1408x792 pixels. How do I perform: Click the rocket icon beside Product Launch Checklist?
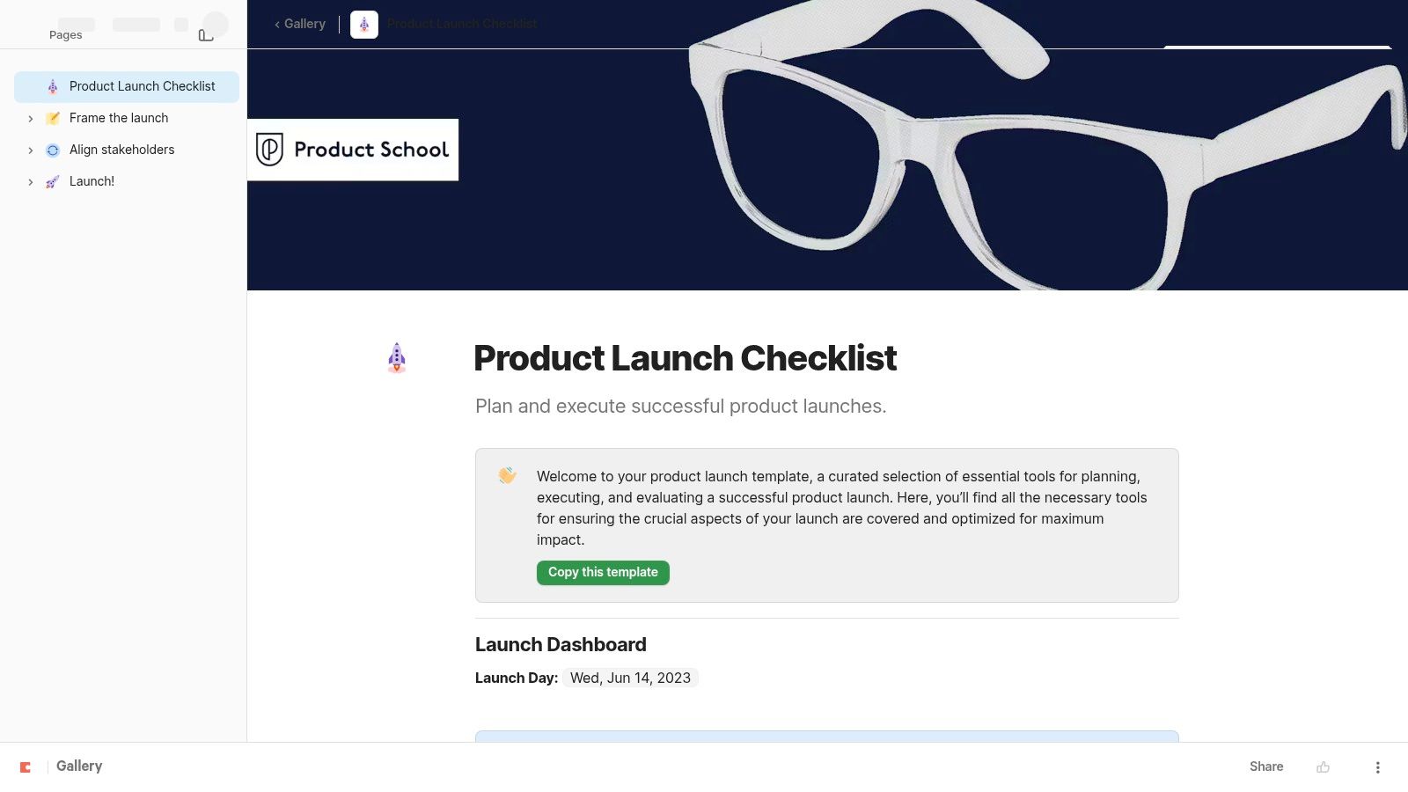(x=52, y=86)
